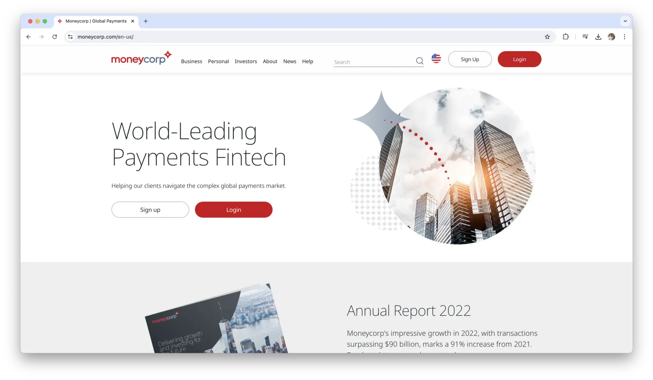Bookmark this page with the star icon

[x=547, y=37]
